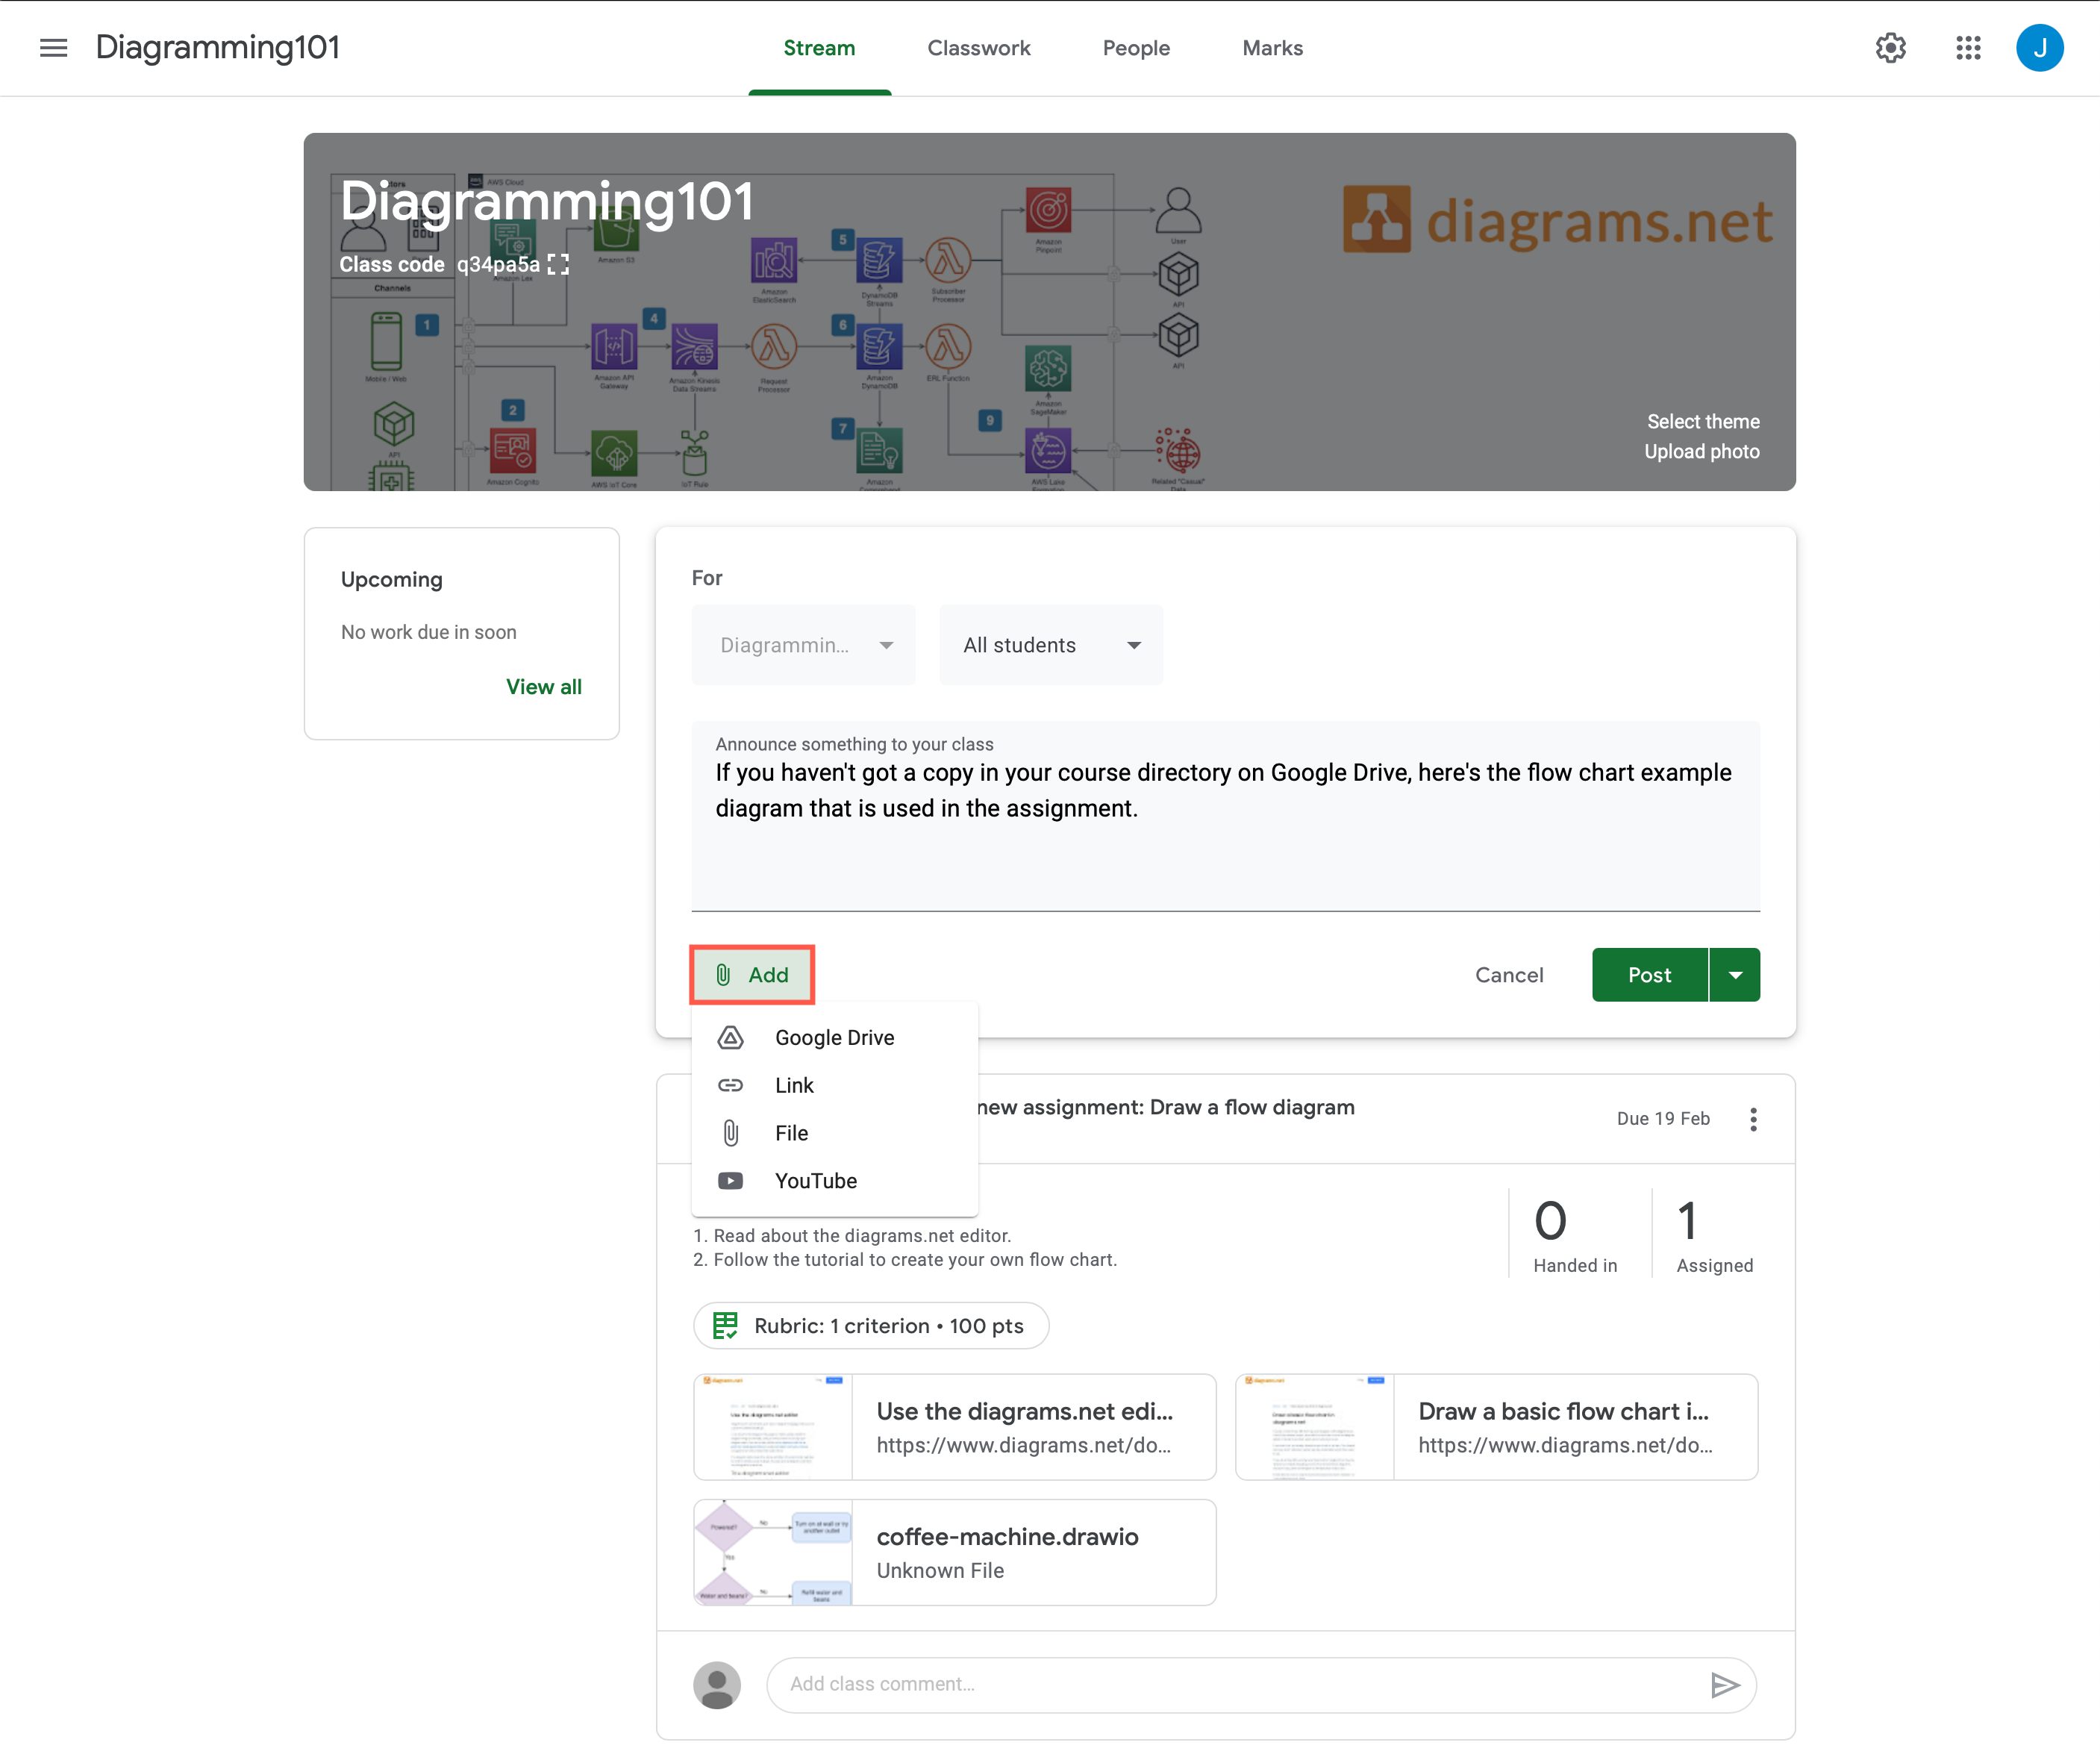Click the profile avatar J
2100x1757 pixels.
2040,47
